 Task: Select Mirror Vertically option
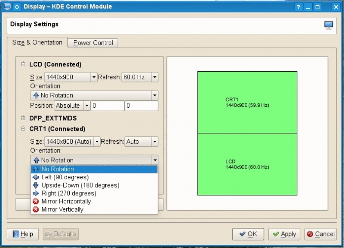62,209
